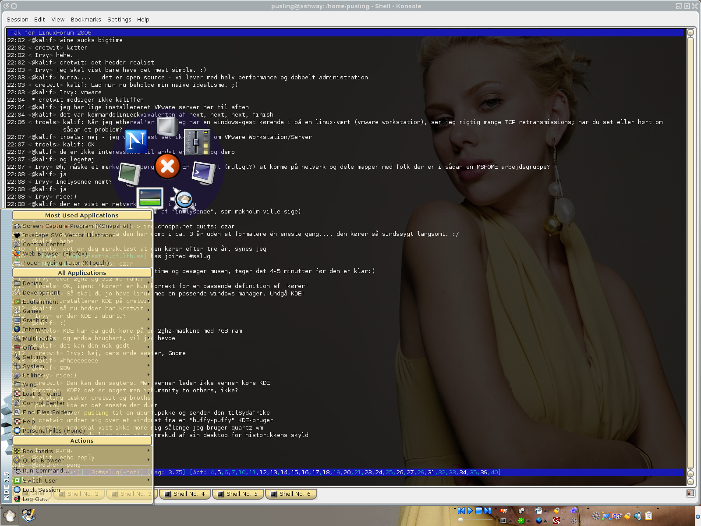The width and height of the screenshot is (701, 526).
Task: Open the Settings menu in Konsole menubar
Action: [119, 20]
